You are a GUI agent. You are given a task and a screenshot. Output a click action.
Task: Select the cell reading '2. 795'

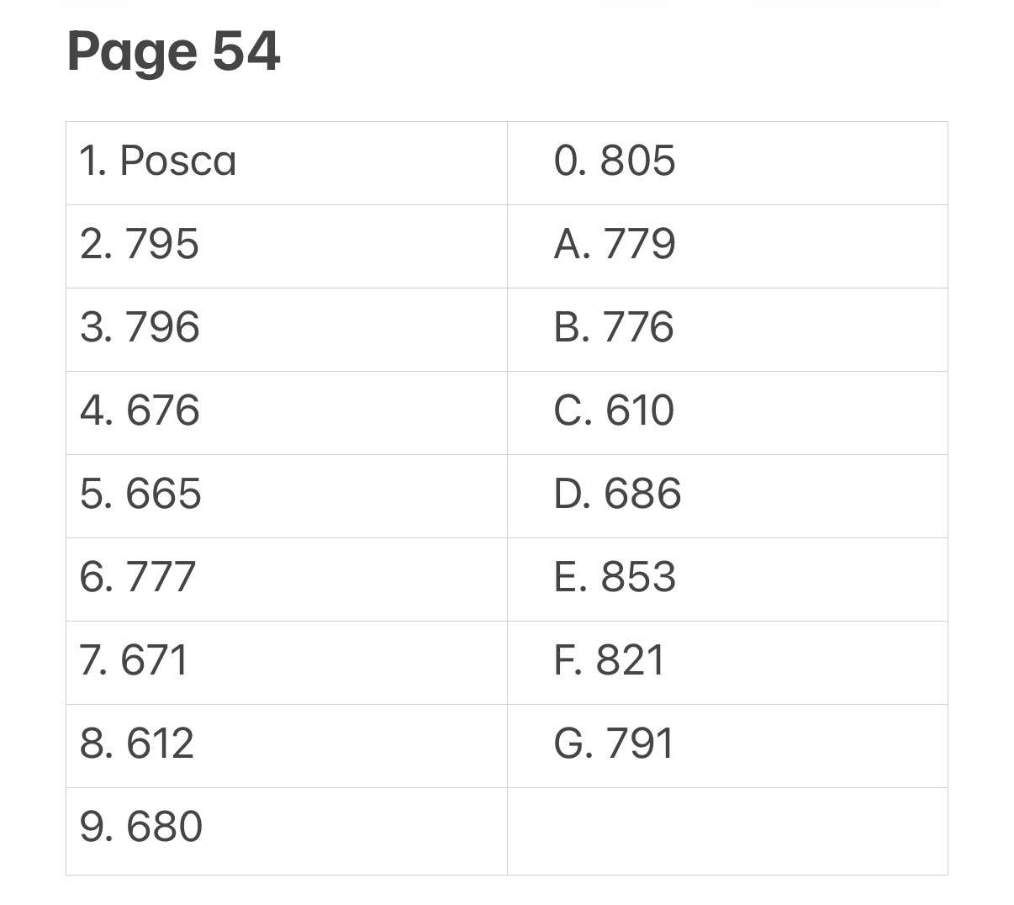287,246
